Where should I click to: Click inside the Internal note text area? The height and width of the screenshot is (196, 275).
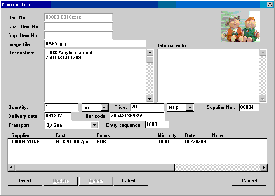pyautogui.click(x=208, y=75)
